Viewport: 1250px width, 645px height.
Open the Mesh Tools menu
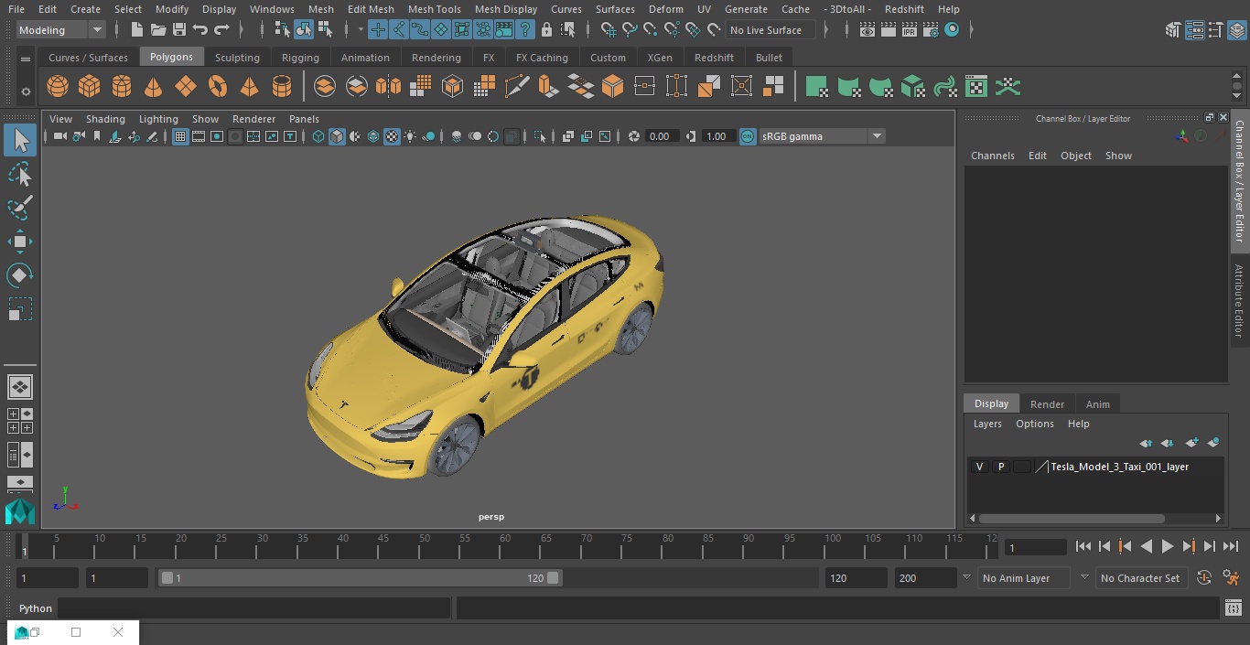tap(434, 9)
